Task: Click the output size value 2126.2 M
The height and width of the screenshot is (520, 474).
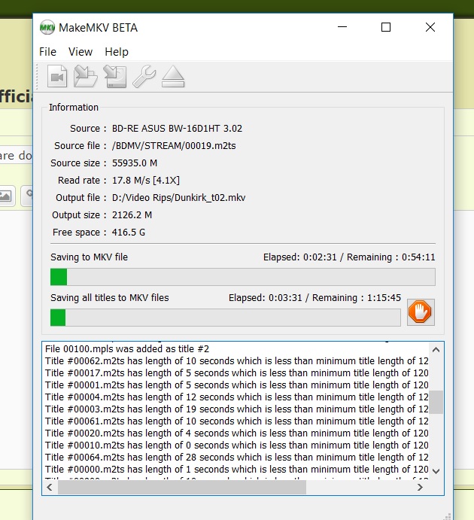Action: click(132, 215)
